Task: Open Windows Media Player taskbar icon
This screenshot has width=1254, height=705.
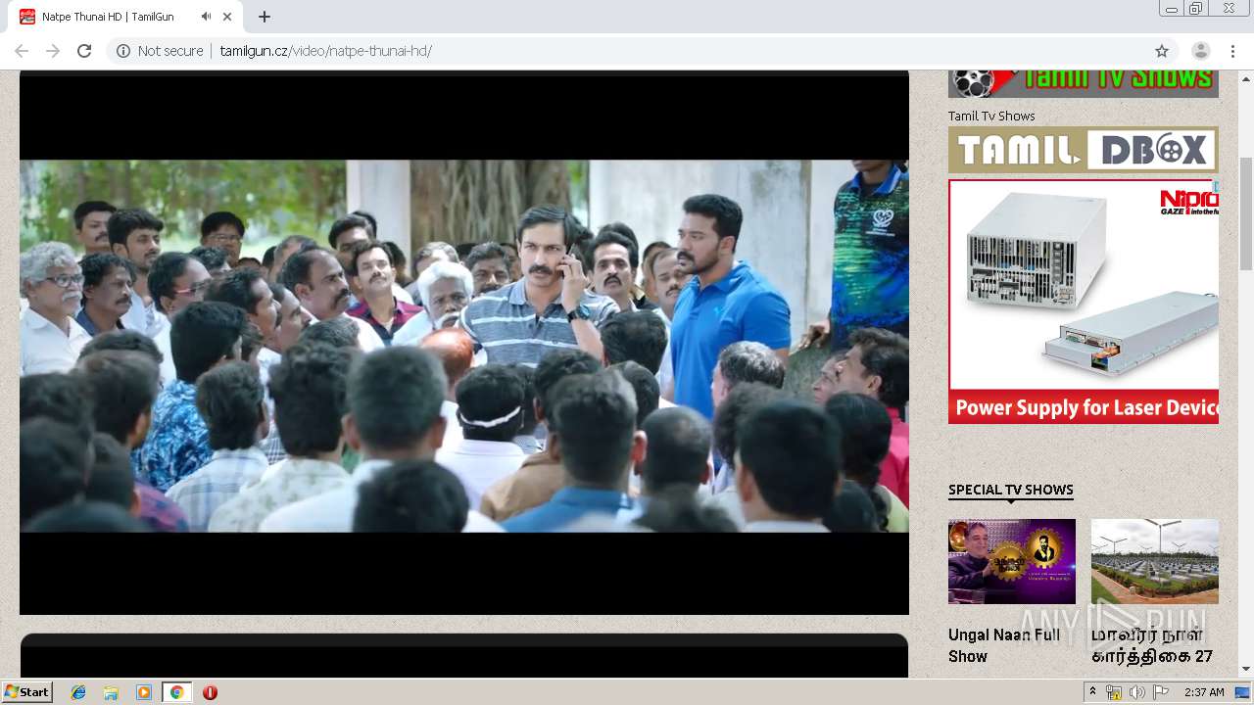Action: click(144, 692)
